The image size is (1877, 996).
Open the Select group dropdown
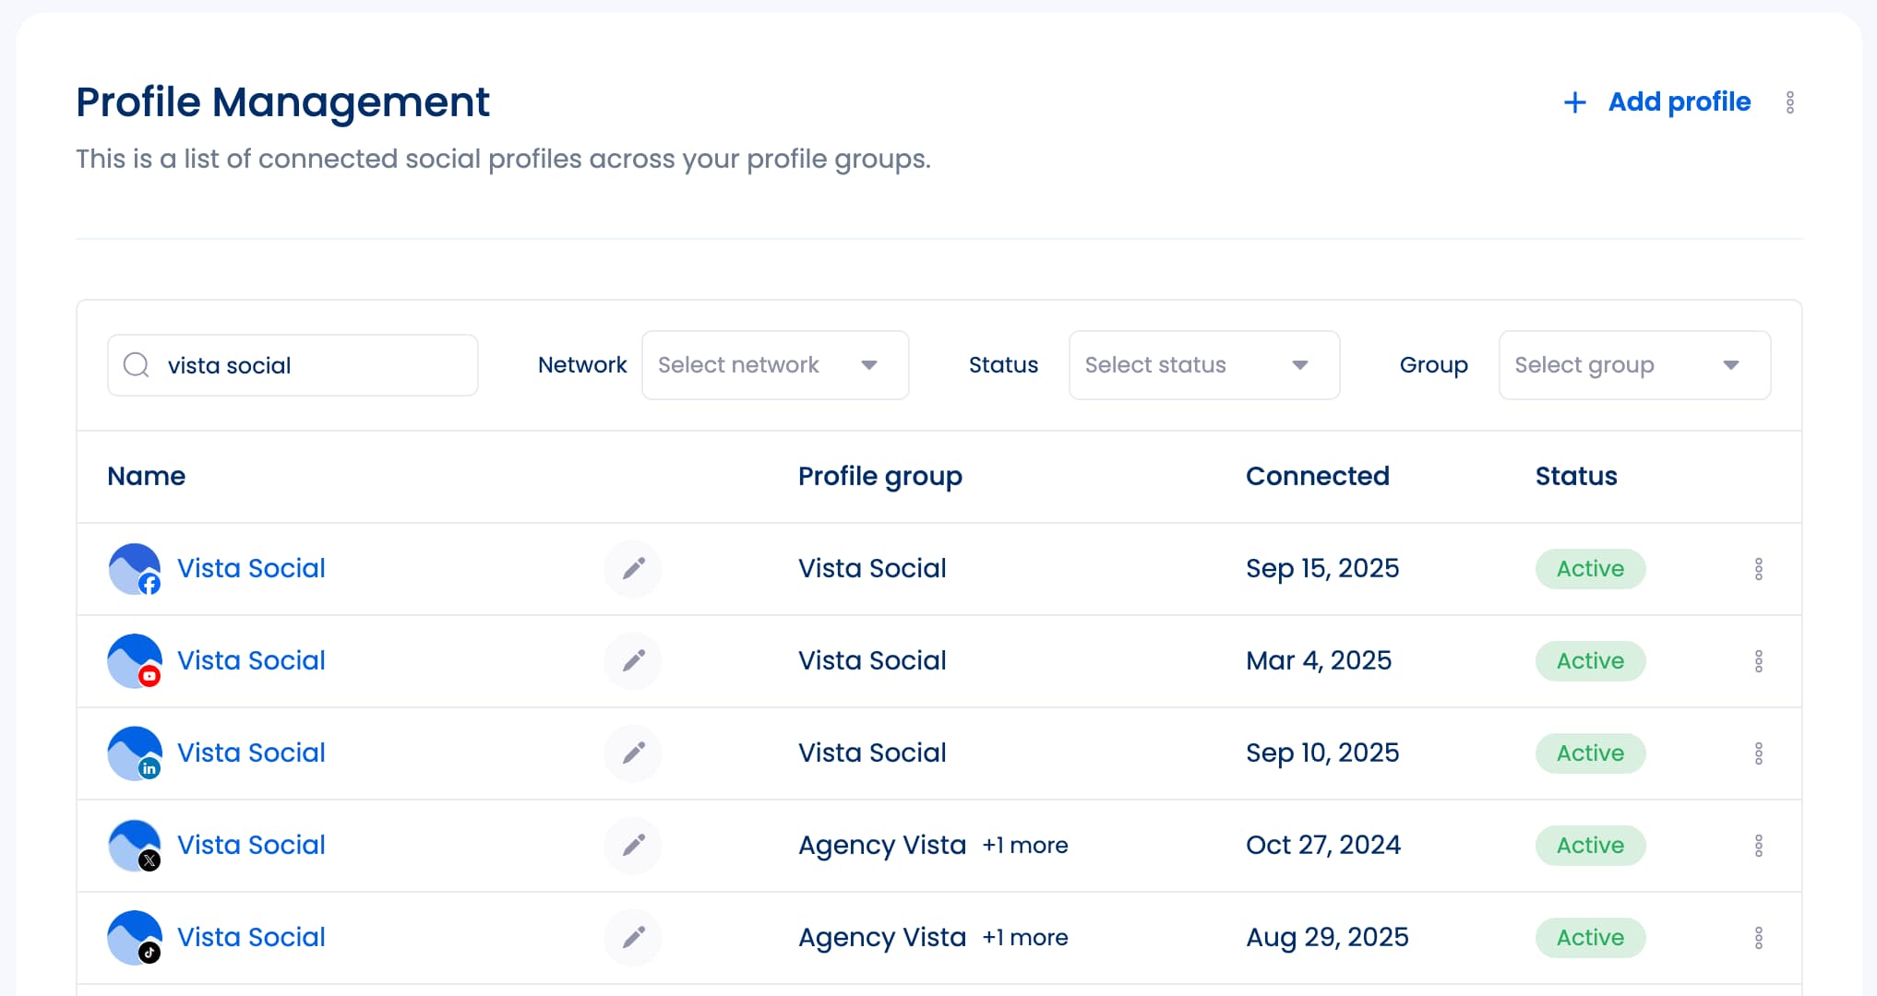coord(1633,365)
